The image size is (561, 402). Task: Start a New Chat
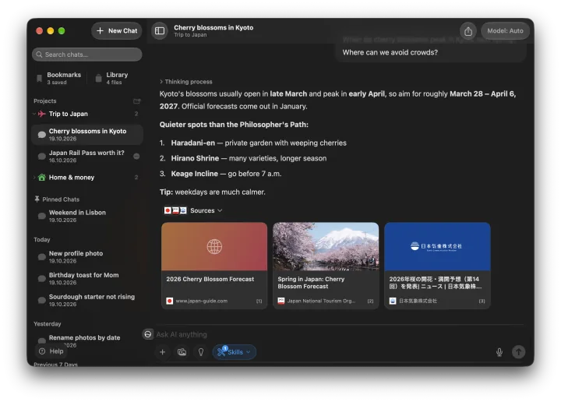[117, 31]
